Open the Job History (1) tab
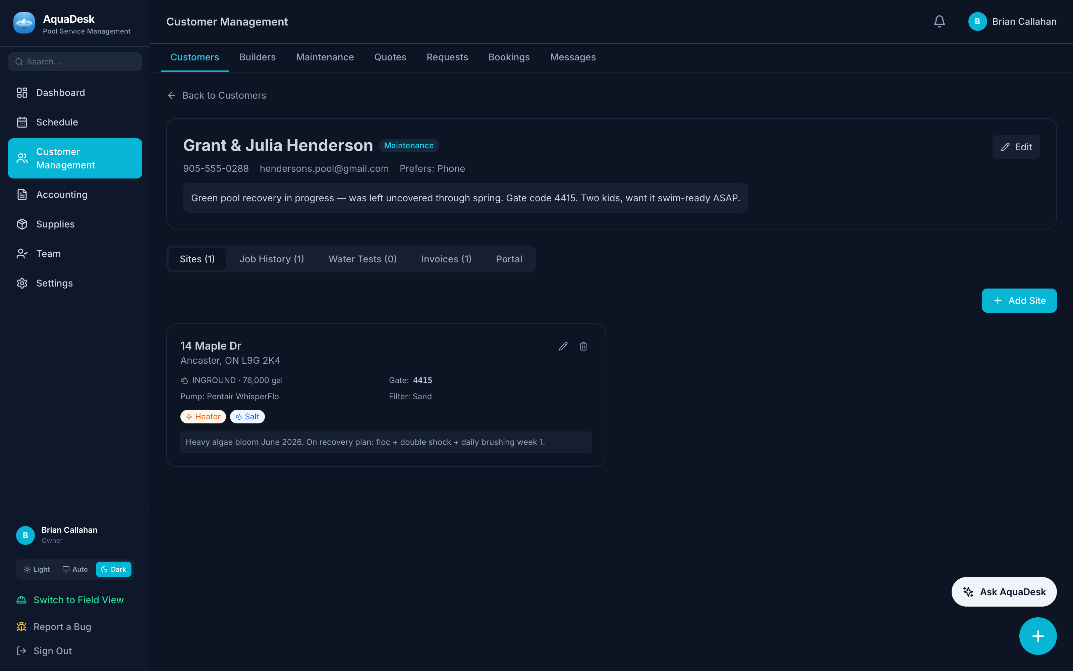The width and height of the screenshot is (1073, 671). [x=272, y=259]
